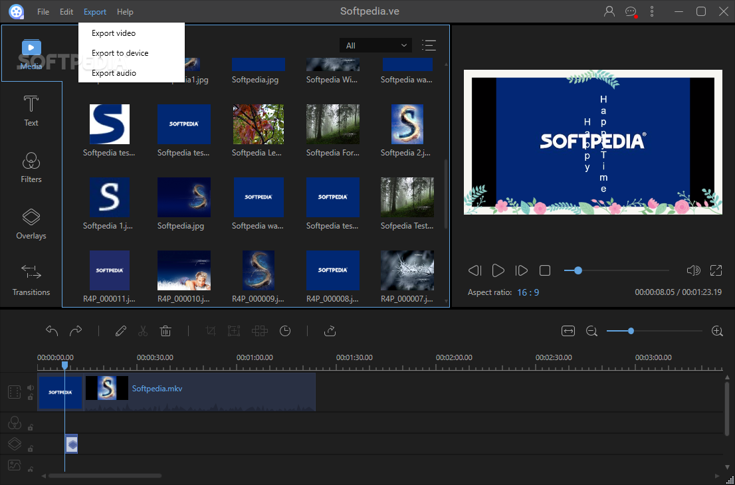
Task: Open the Edit menu
Action: click(x=66, y=12)
